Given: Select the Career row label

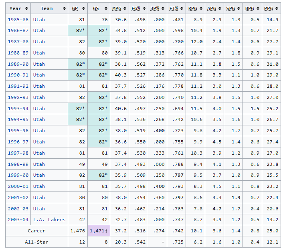Looking at the screenshot, I should [36, 231].
